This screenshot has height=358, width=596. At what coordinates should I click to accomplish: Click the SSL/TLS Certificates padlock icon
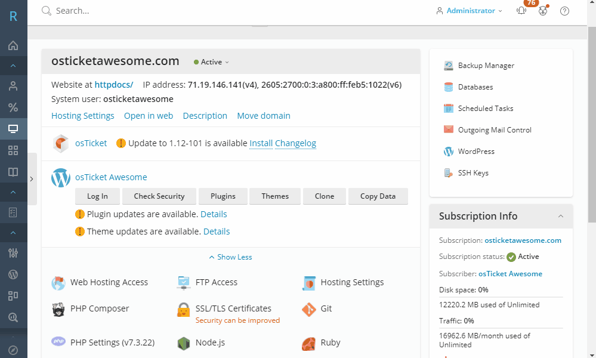coord(184,309)
